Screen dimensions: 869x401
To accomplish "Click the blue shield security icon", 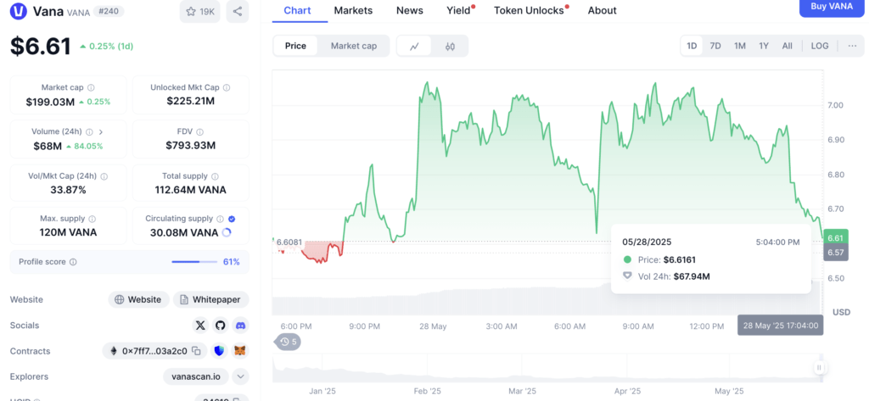I will tap(221, 351).
